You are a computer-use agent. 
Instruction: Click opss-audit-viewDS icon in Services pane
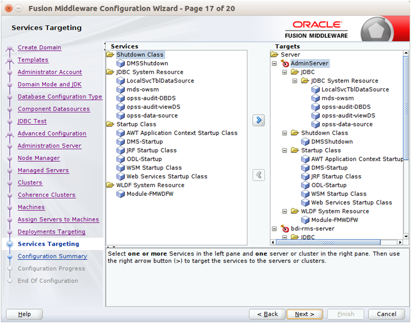click(x=120, y=107)
